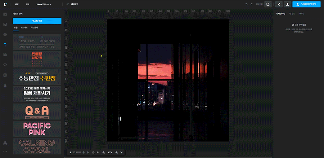Select the PACIFIC PINK text template

coord(37,128)
